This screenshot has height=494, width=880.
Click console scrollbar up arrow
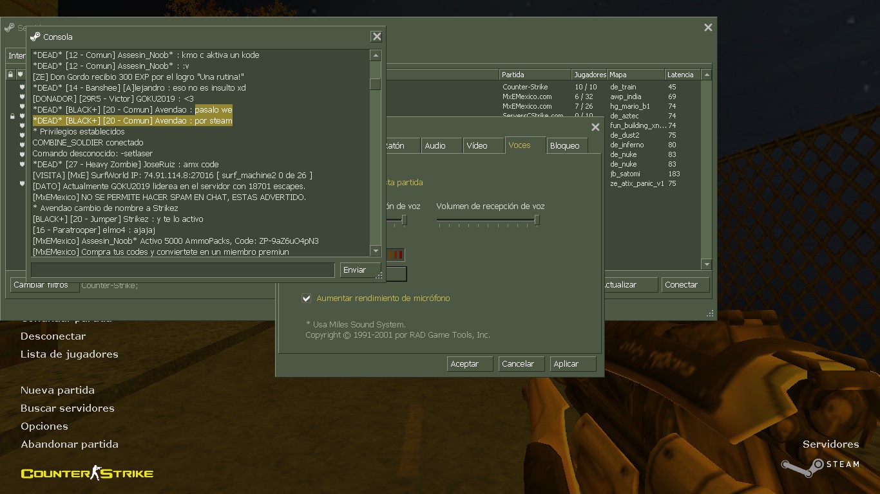pyautogui.click(x=376, y=55)
